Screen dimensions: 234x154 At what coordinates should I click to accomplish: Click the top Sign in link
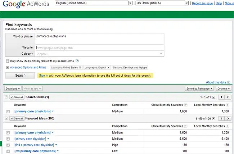point(229,3)
